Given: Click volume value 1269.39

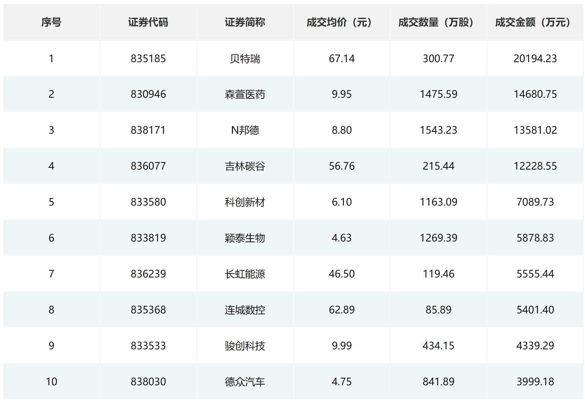Looking at the screenshot, I should click(x=438, y=238).
